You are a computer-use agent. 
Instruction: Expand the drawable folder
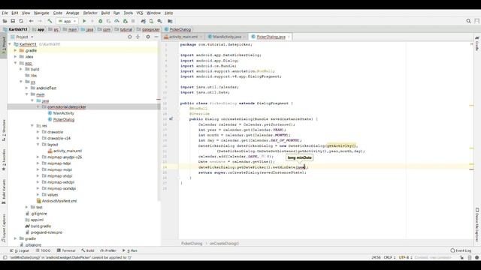pos(38,132)
